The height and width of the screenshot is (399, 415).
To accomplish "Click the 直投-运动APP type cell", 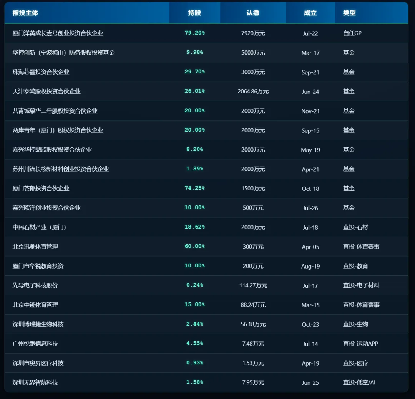I will [360, 344].
